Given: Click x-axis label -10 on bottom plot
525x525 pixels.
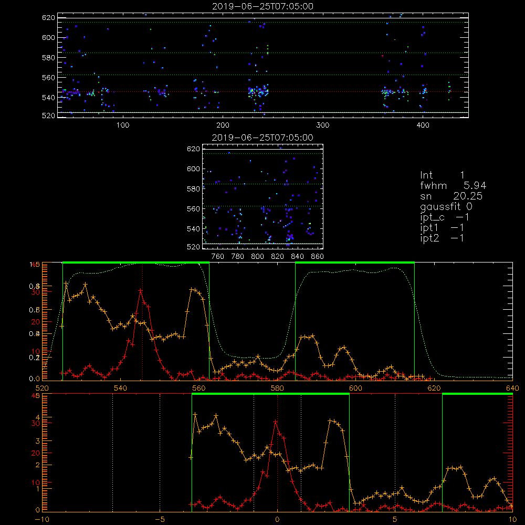Looking at the screenshot, I should click(x=41, y=520).
